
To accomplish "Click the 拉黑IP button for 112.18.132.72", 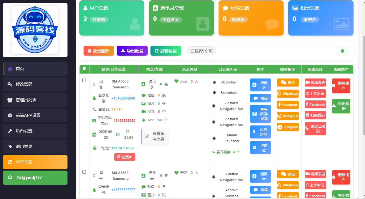I will (x=125, y=157).
